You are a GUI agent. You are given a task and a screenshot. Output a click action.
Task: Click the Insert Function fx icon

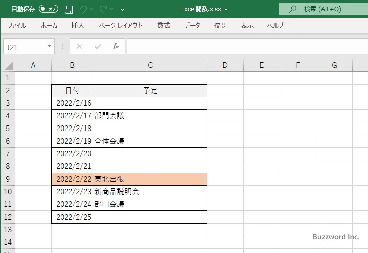coord(116,46)
